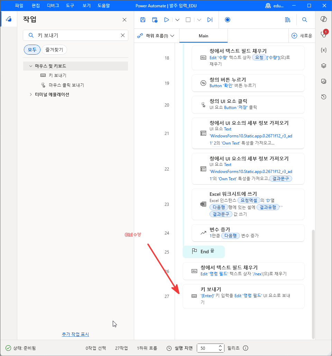
Task: Select step 18 수량 텍스트 필드 채우기
Action: pyautogui.click(x=248, y=58)
